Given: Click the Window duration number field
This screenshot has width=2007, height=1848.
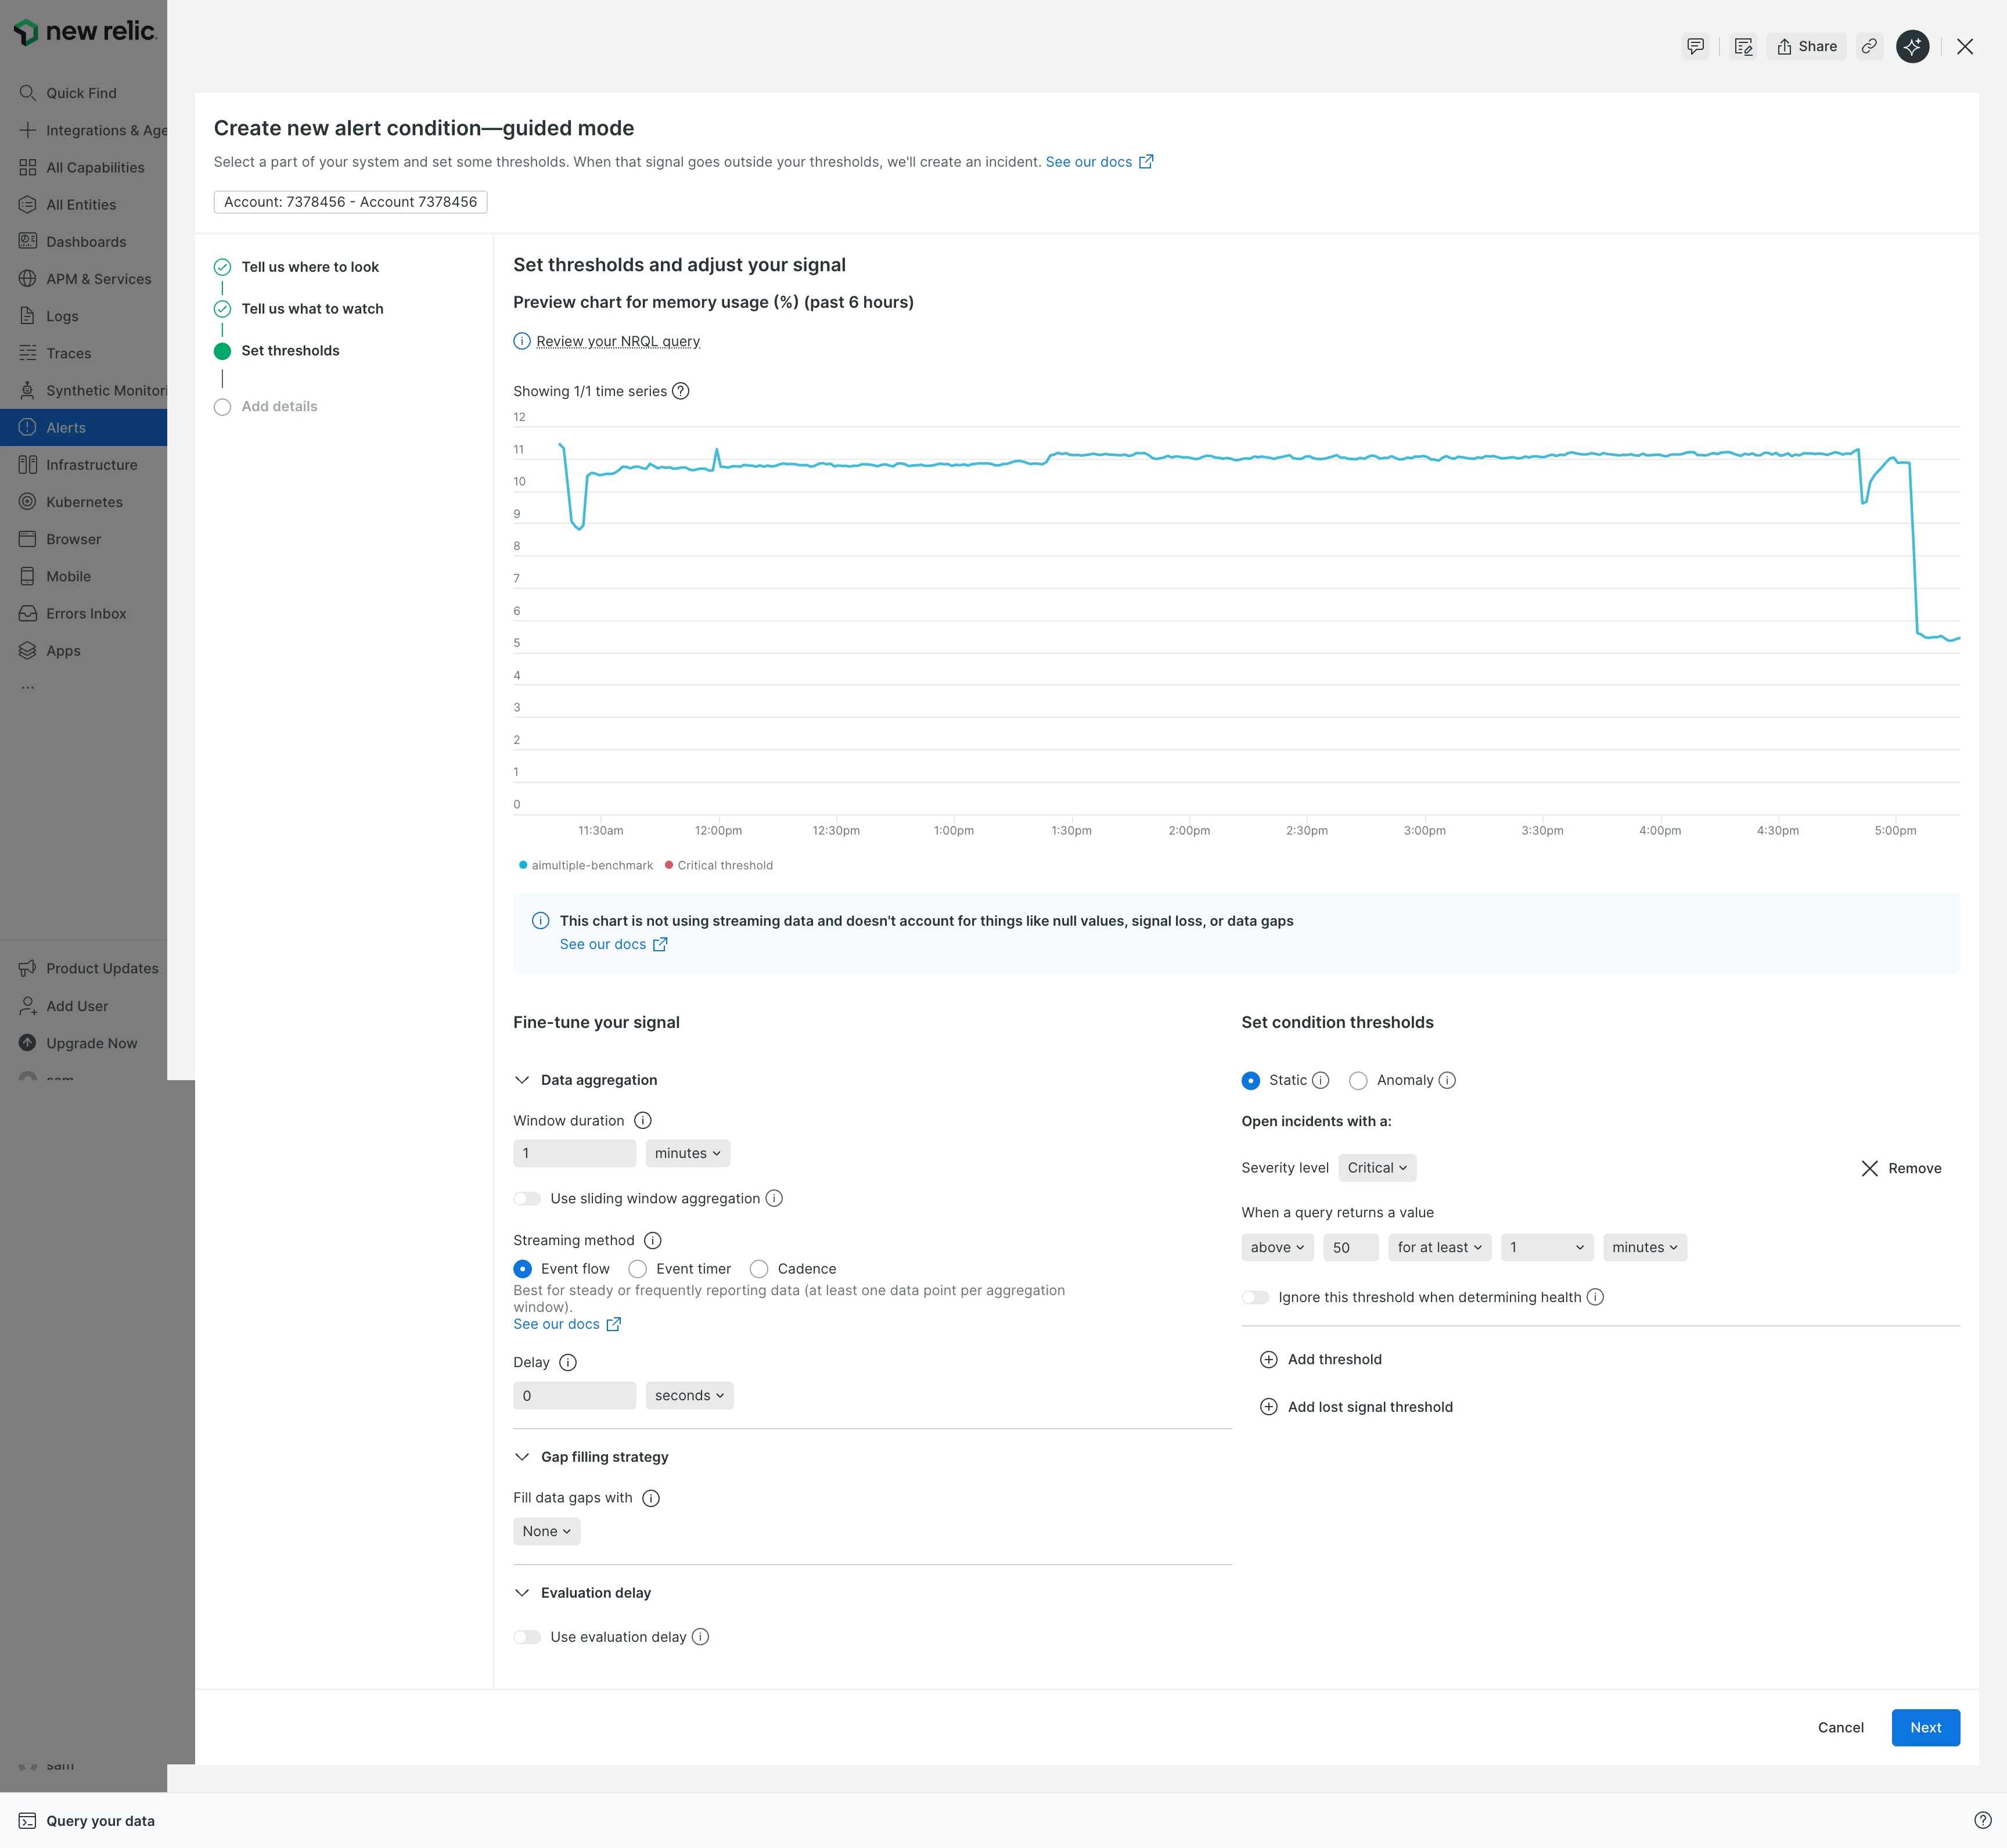Looking at the screenshot, I should pyautogui.click(x=574, y=1153).
